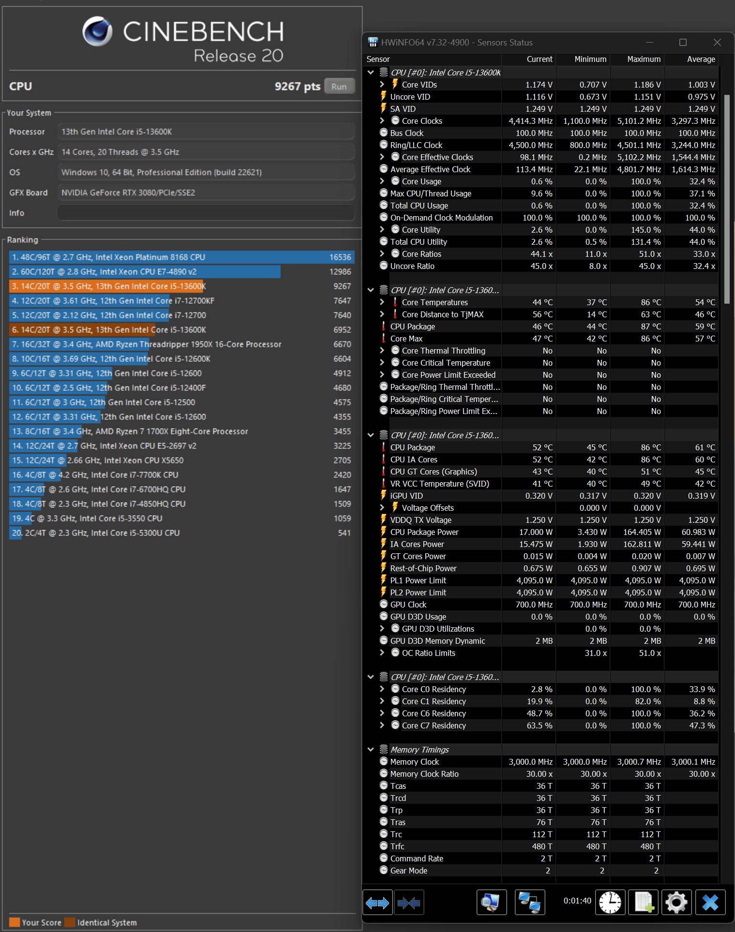Click the log file add icon
The image size is (735, 932).
pyautogui.click(x=644, y=902)
